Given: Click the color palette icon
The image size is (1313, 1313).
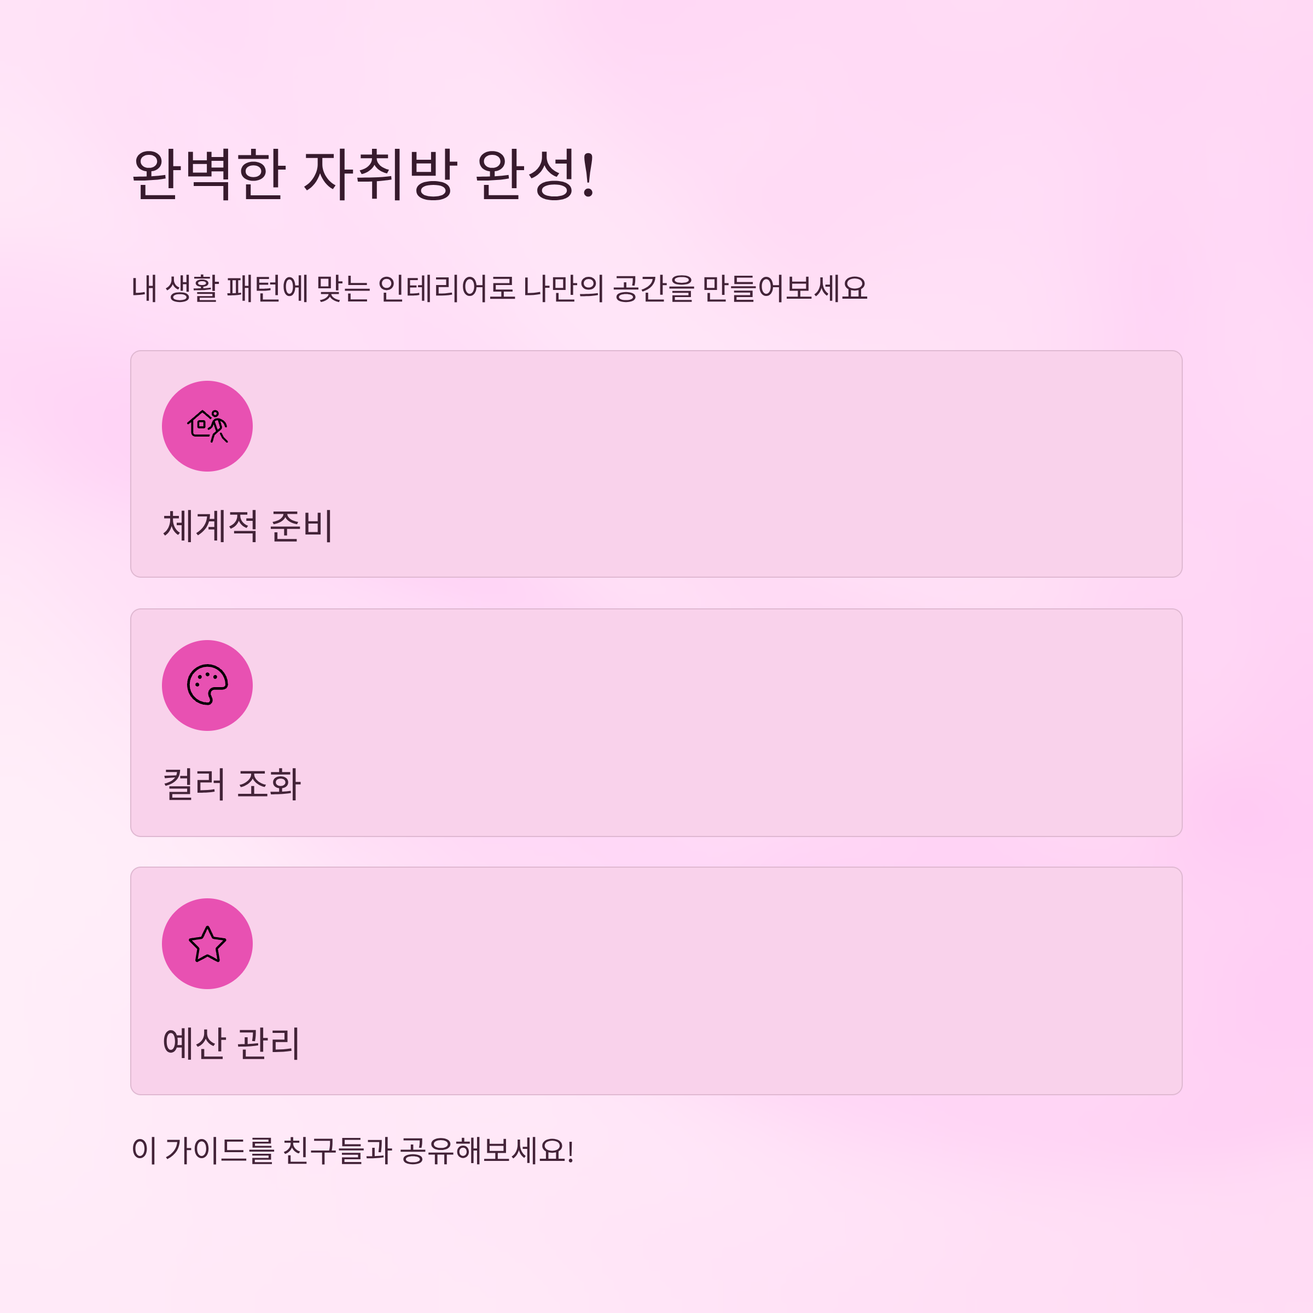Looking at the screenshot, I should (x=207, y=685).
